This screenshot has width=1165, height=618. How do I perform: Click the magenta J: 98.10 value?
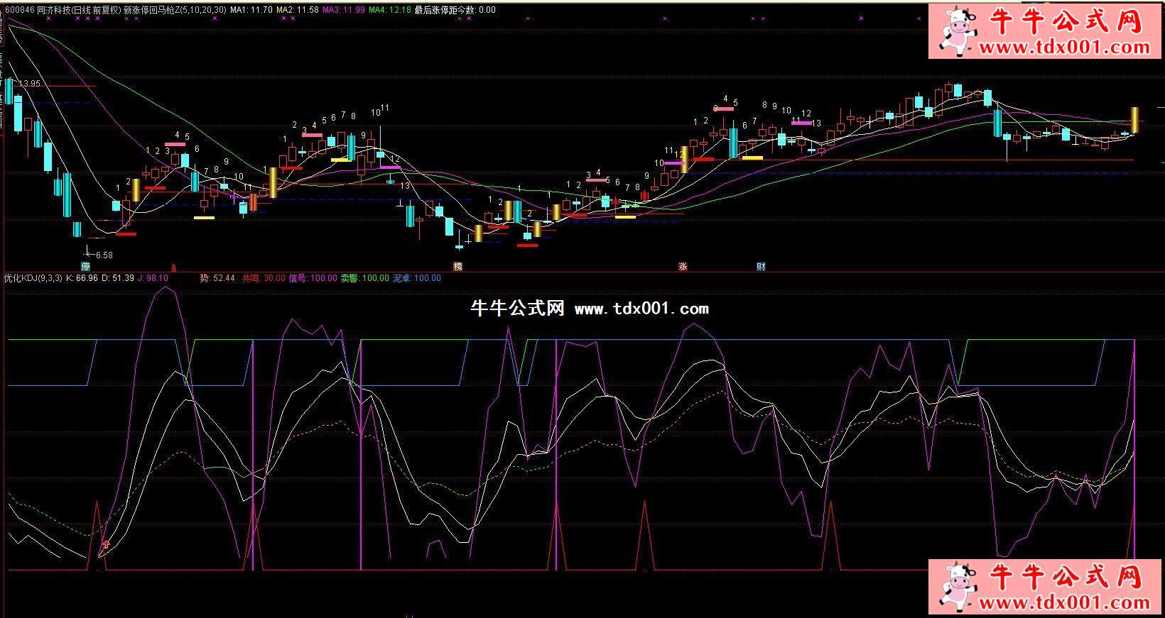(153, 278)
